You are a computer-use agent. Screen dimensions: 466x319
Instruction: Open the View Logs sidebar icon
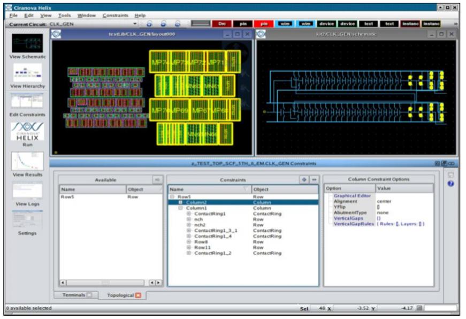27,191
